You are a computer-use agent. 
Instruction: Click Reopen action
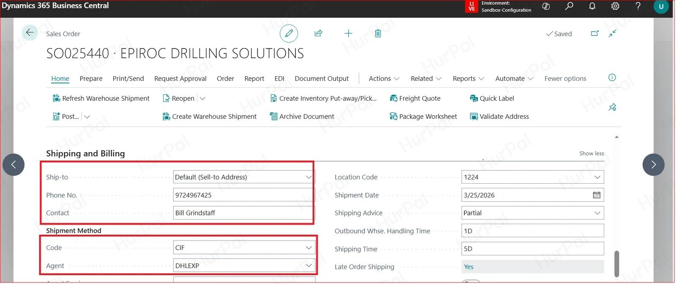tap(179, 98)
